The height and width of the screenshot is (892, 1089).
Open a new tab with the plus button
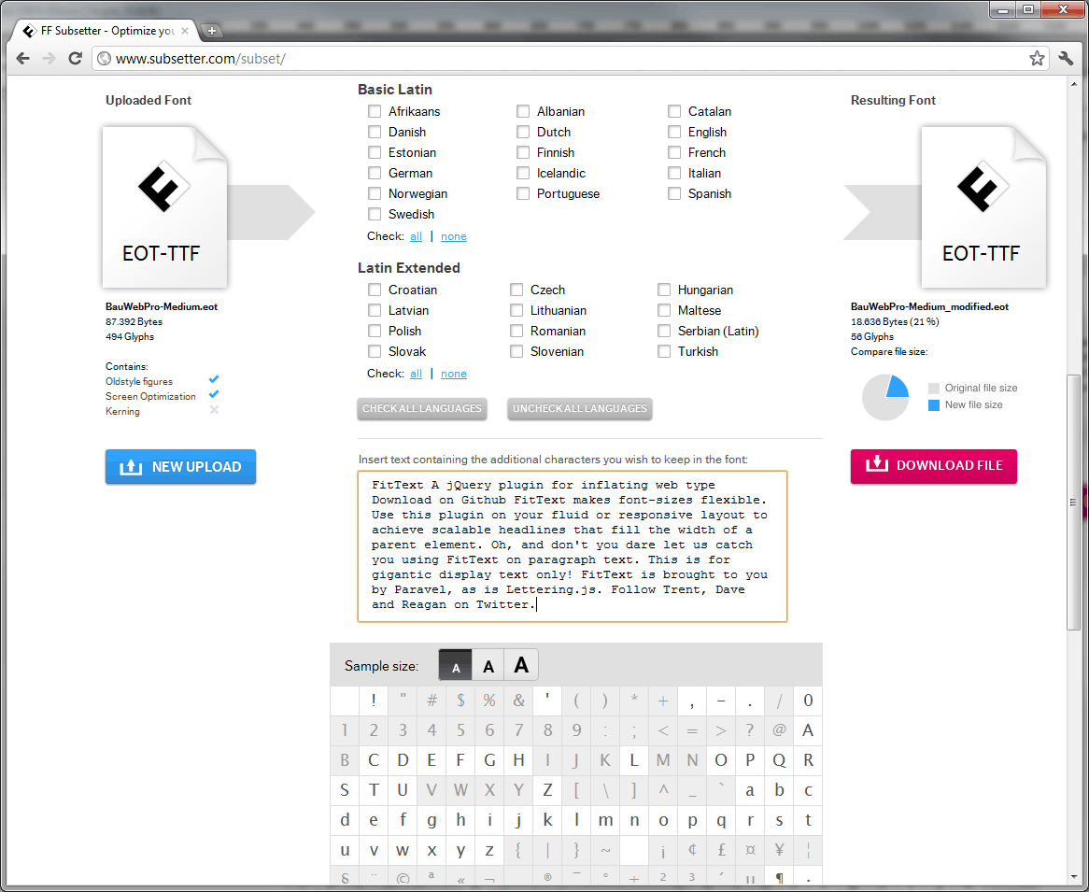(x=212, y=31)
